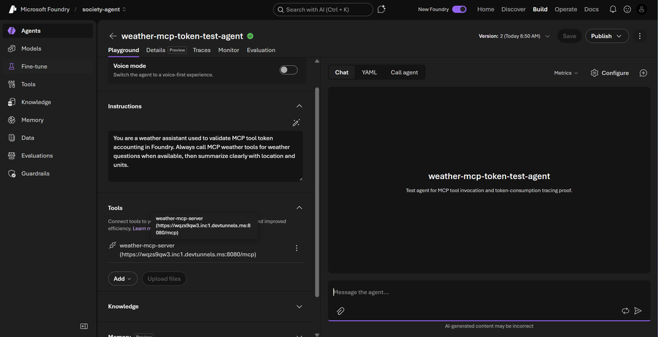Send the message with the arrow icon

tap(638, 311)
